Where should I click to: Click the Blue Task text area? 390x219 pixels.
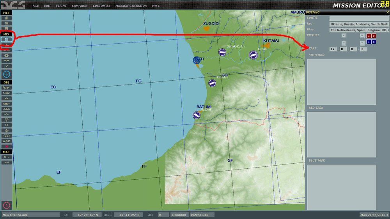point(342,187)
